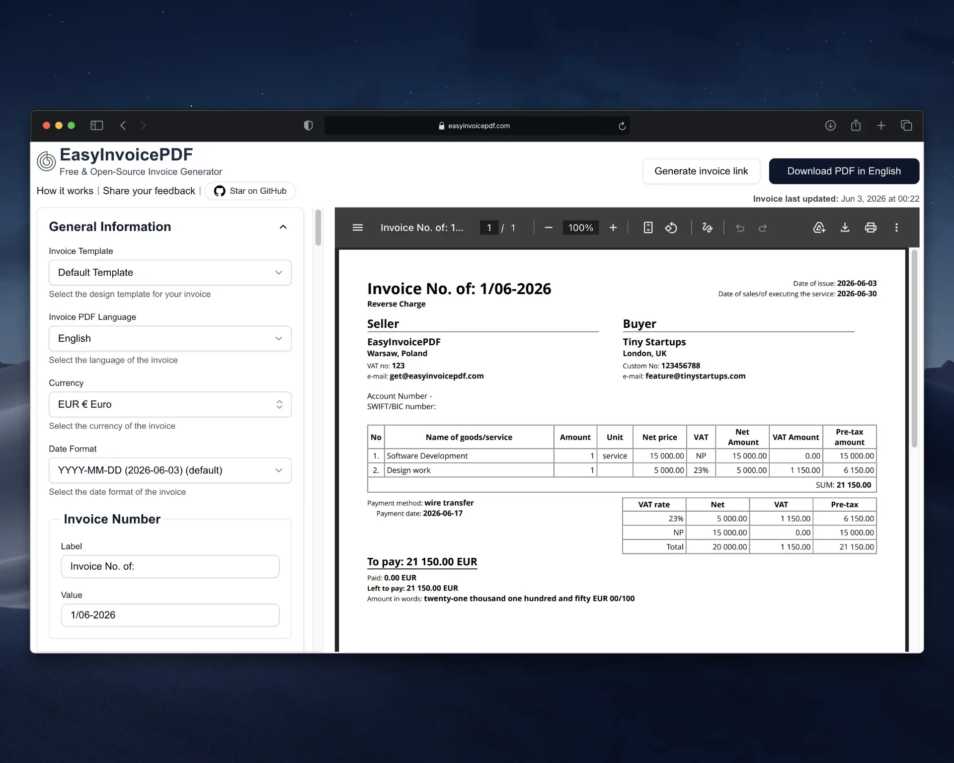Click Generate invoice link button
The width and height of the screenshot is (954, 763).
(x=701, y=171)
